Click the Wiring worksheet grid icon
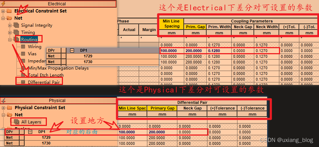This screenshot has height=147, width=319. (x=23, y=46)
